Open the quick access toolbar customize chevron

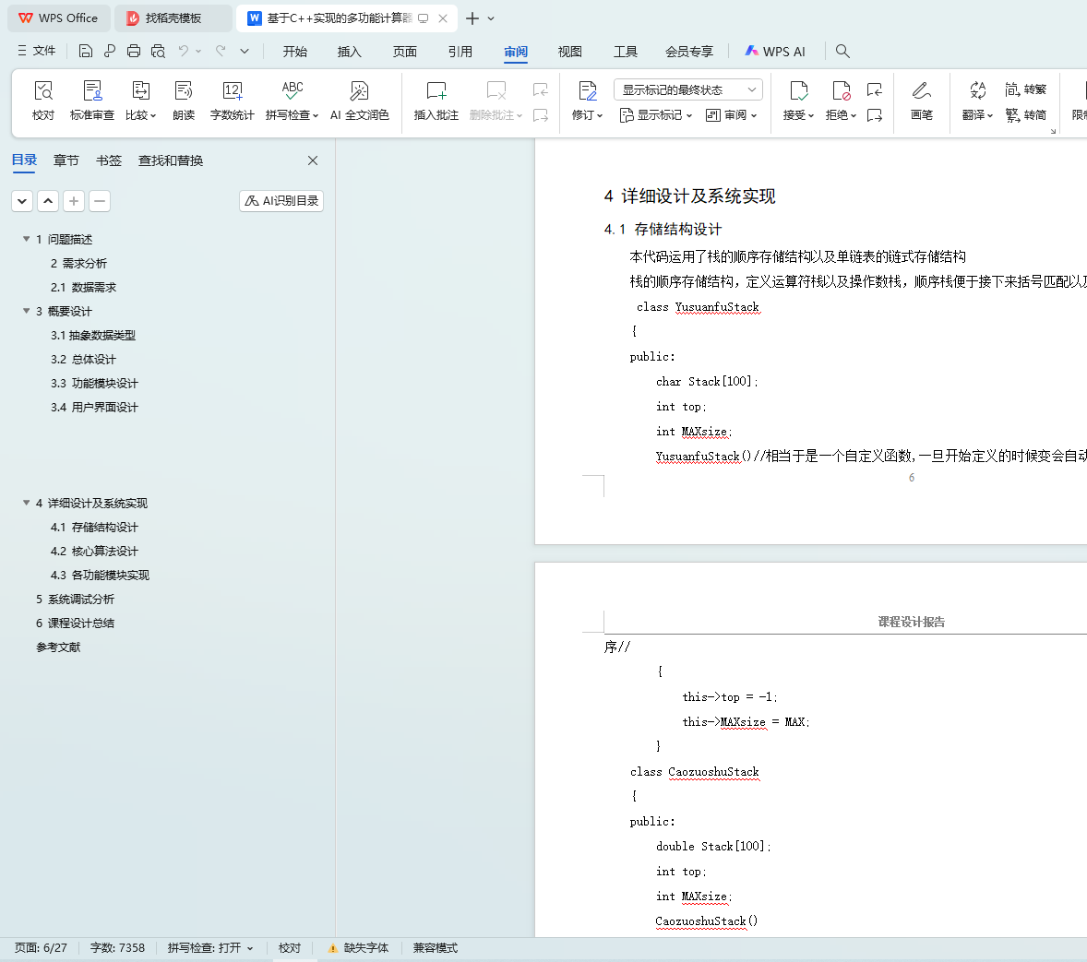coord(245,51)
